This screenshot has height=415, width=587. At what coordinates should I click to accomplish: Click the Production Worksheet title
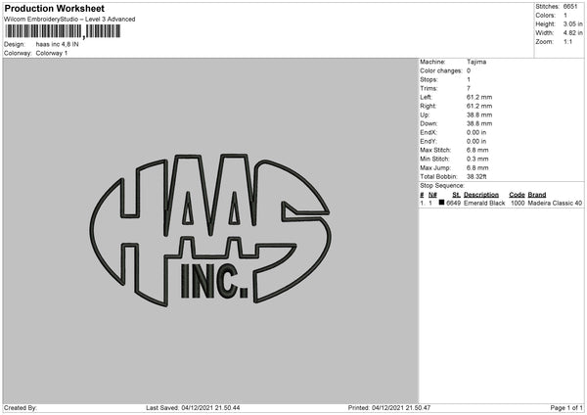(54, 8)
